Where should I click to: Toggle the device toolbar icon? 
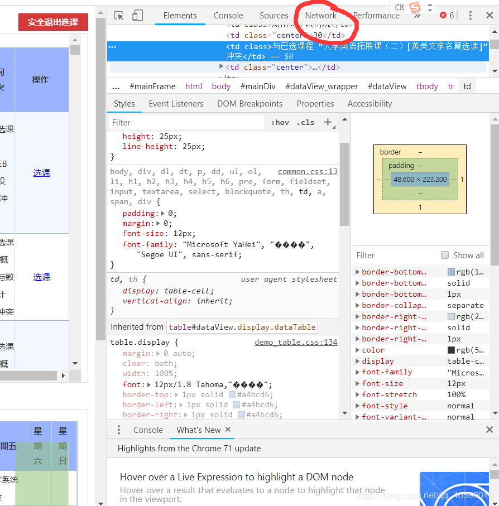[x=137, y=16]
